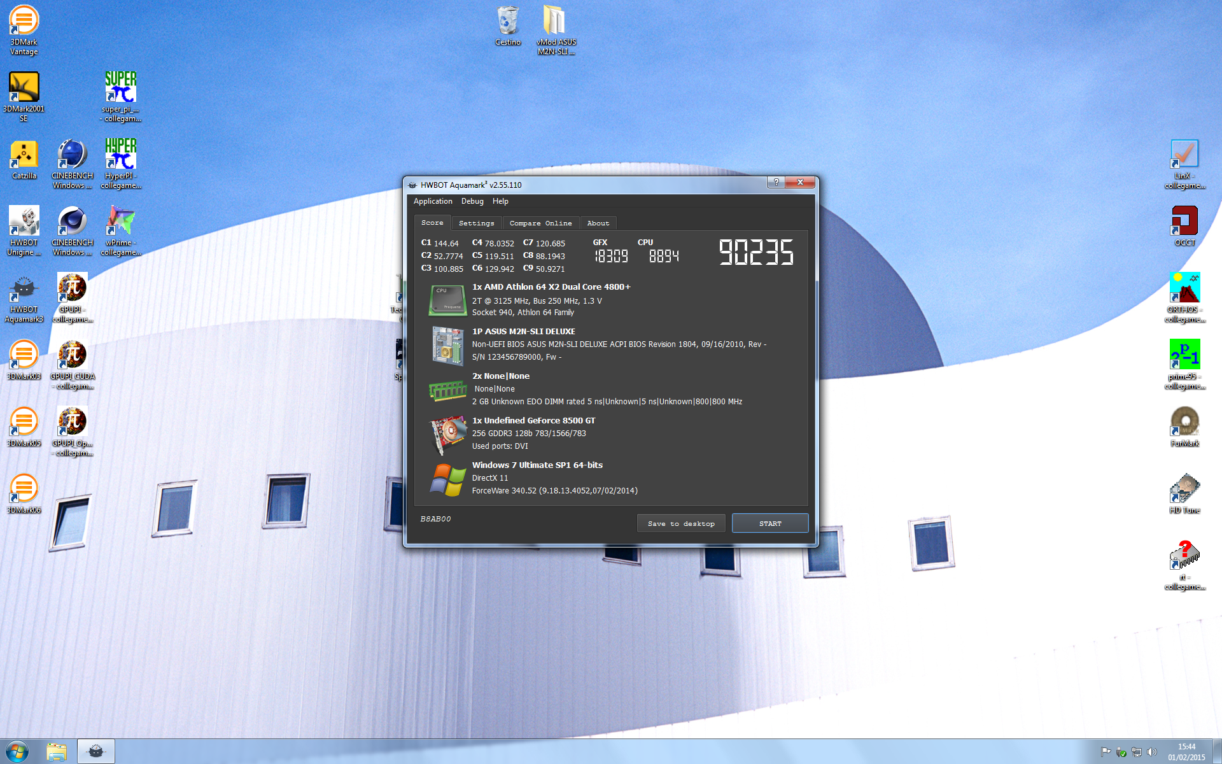The image size is (1222, 764).
Task: Open 3DMark03 desktop shortcut
Action: 24,360
